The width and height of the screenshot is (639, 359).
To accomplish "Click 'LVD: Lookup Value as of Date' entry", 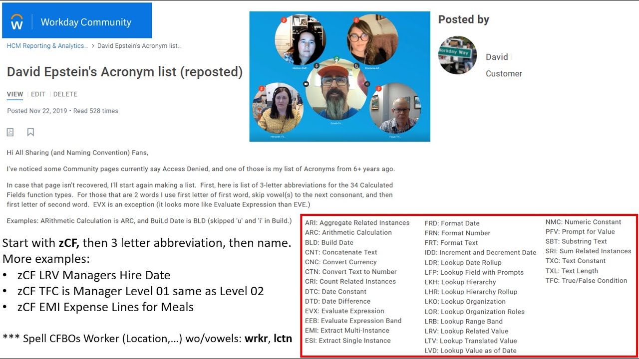I will pos(471,351).
